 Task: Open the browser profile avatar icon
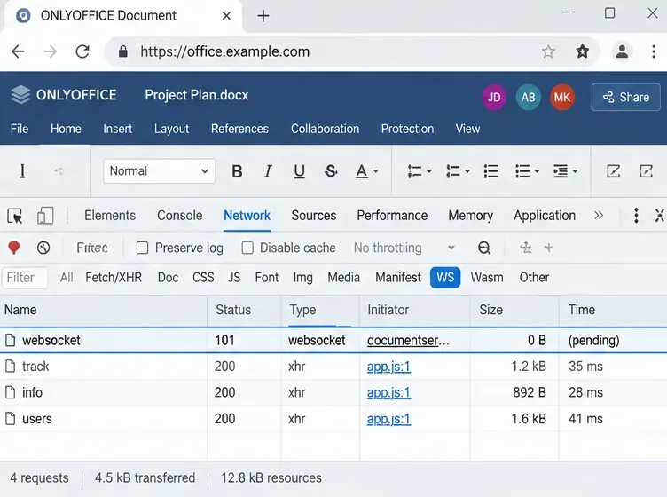pyautogui.click(x=622, y=51)
